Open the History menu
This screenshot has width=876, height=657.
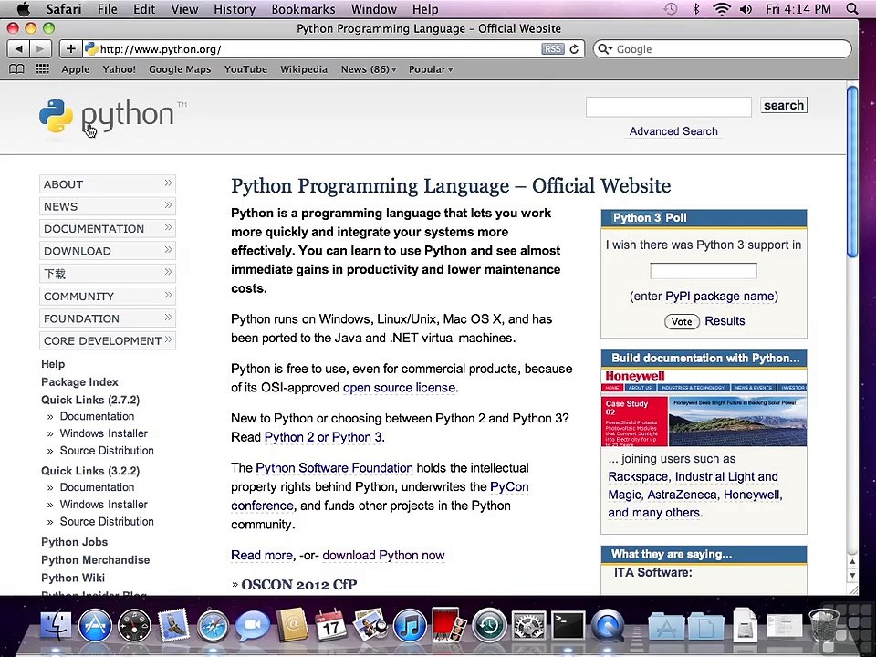[235, 9]
